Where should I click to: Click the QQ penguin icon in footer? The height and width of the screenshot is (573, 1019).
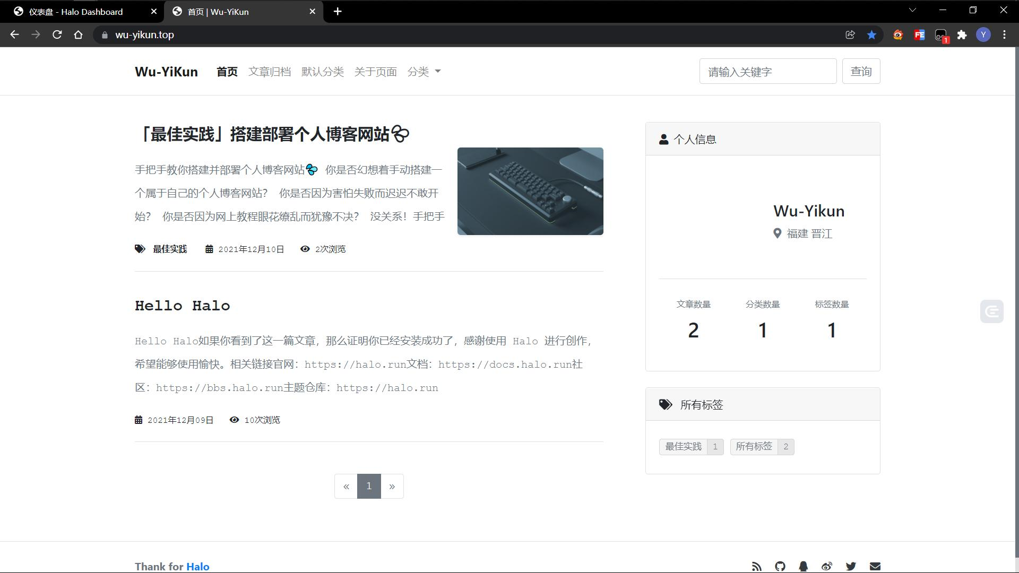point(803,566)
